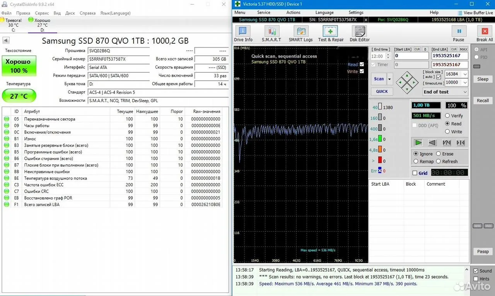Toggle the Sound checkbox

tap(476, 271)
